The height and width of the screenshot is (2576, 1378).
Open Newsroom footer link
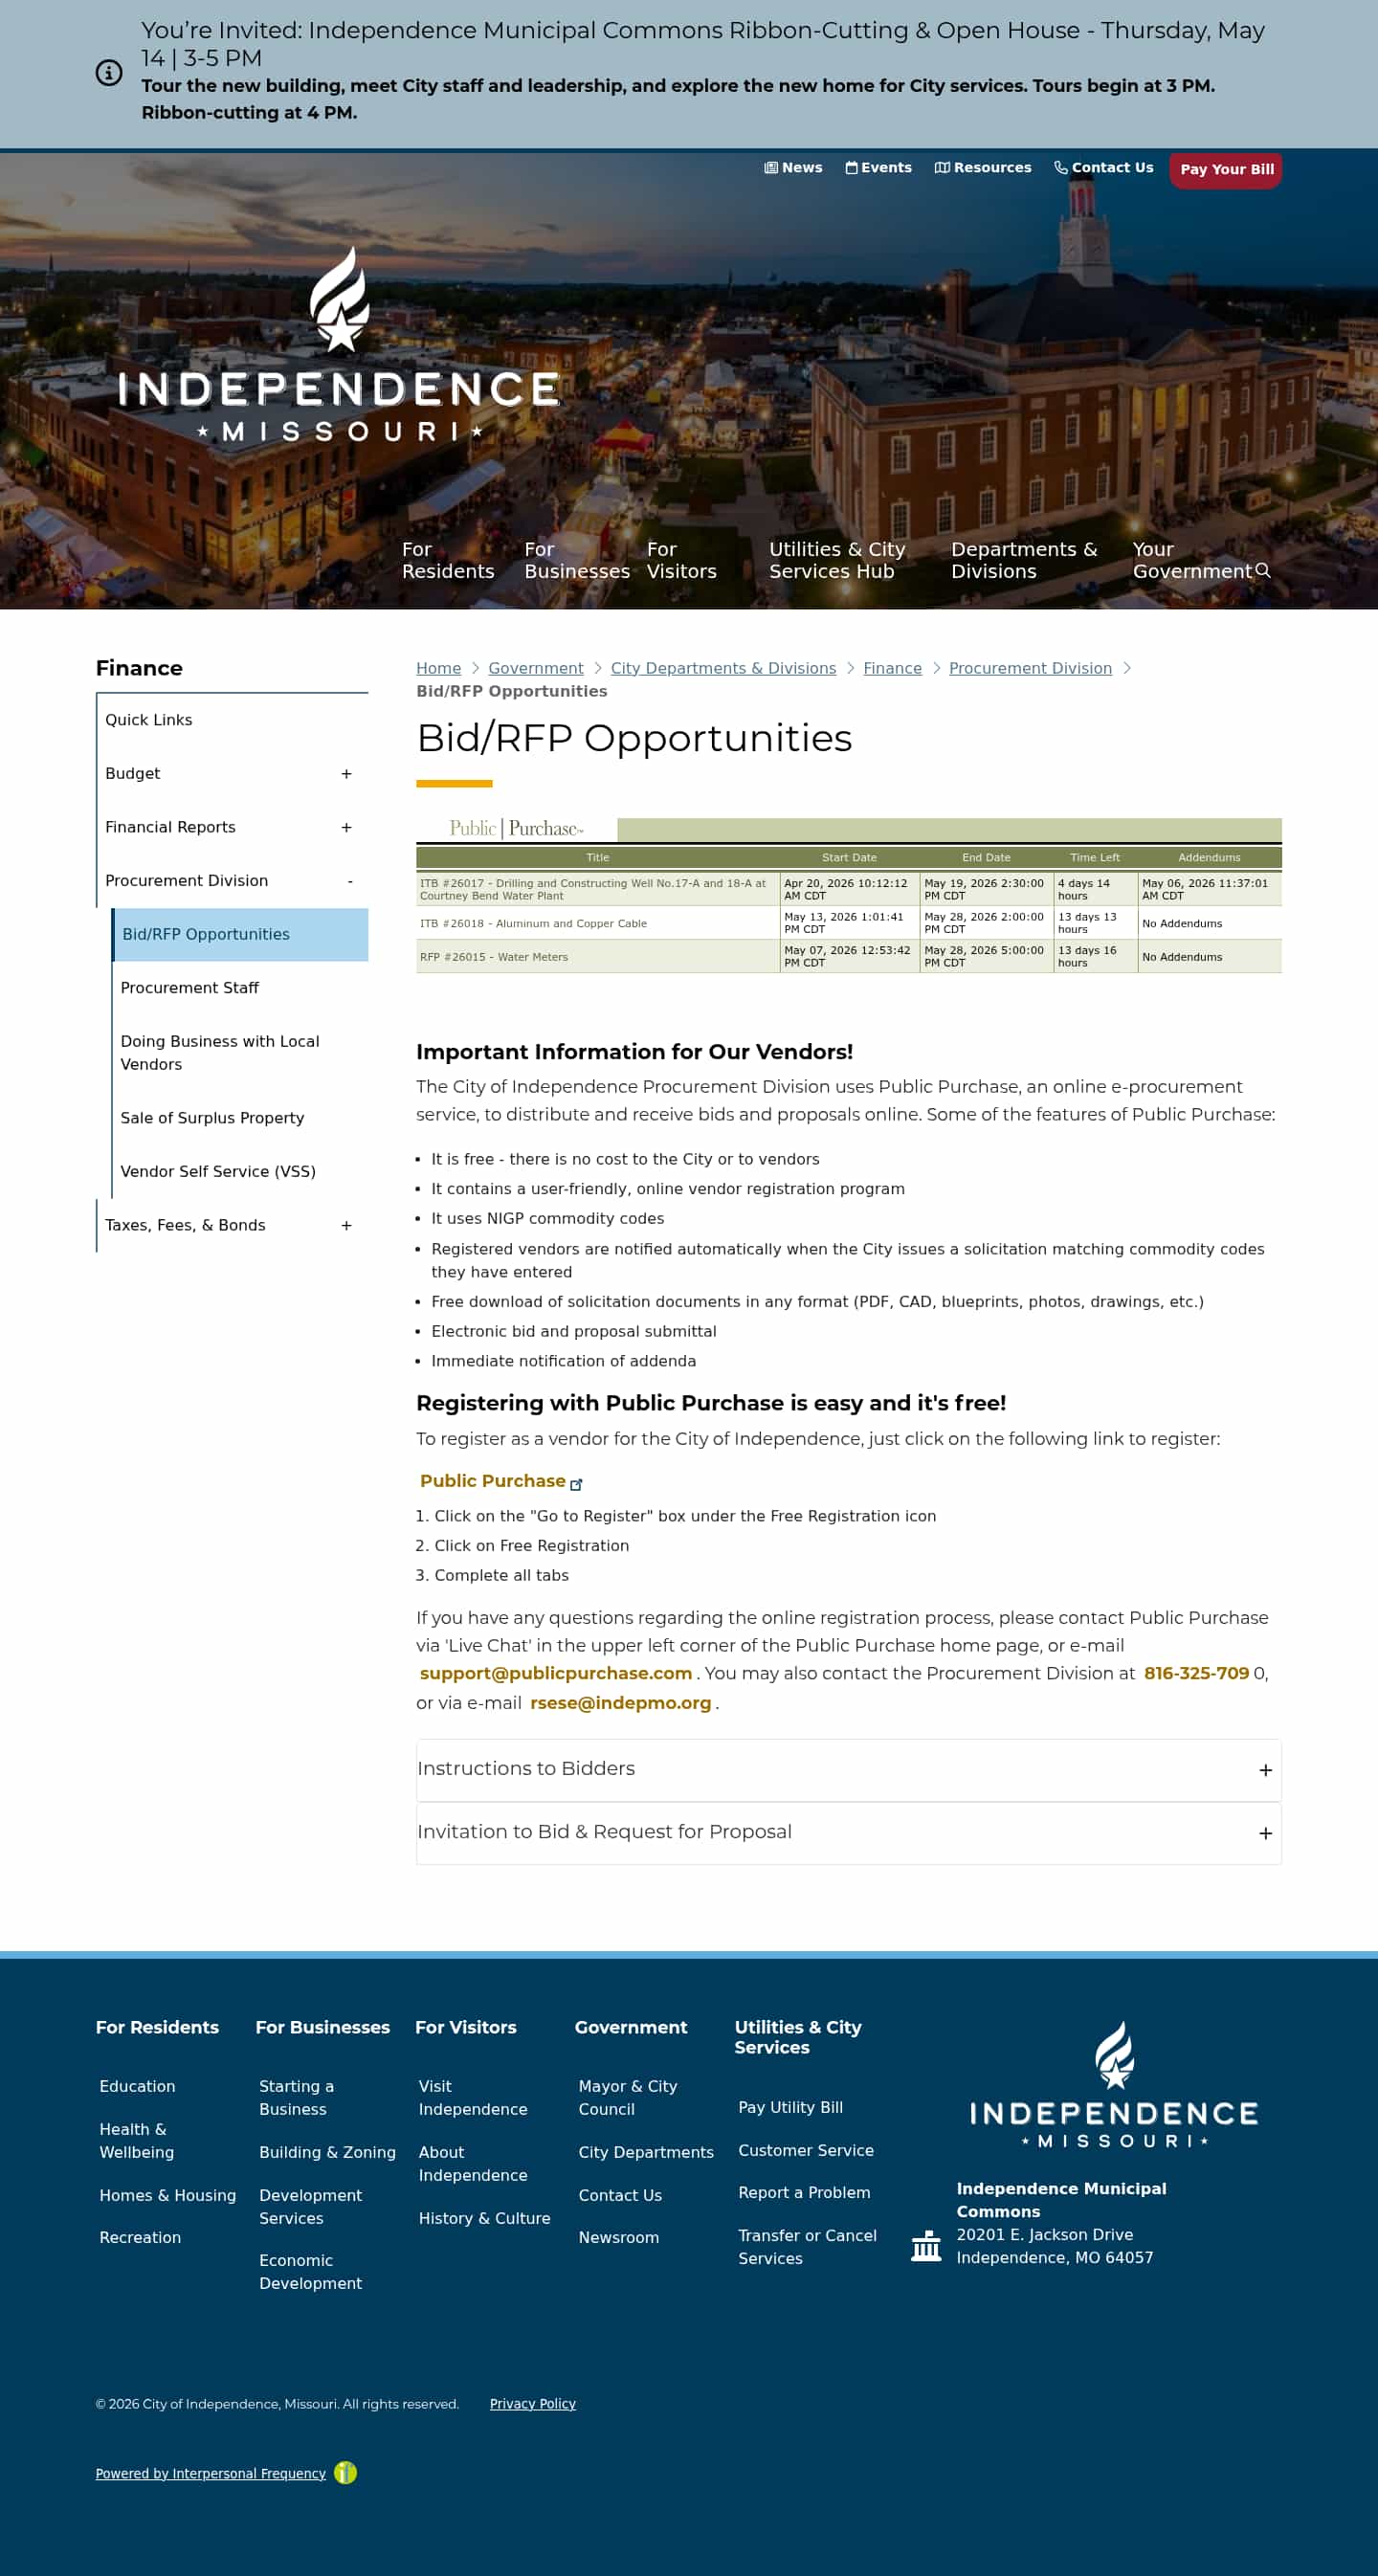[618, 2238]
